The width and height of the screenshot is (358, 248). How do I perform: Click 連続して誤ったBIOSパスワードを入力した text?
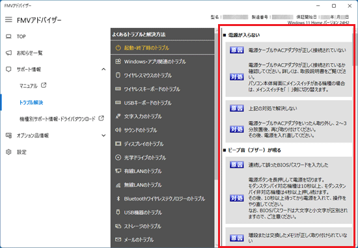(x=288, y=165)
